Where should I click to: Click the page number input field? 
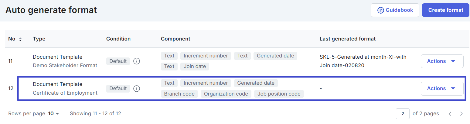403,114
